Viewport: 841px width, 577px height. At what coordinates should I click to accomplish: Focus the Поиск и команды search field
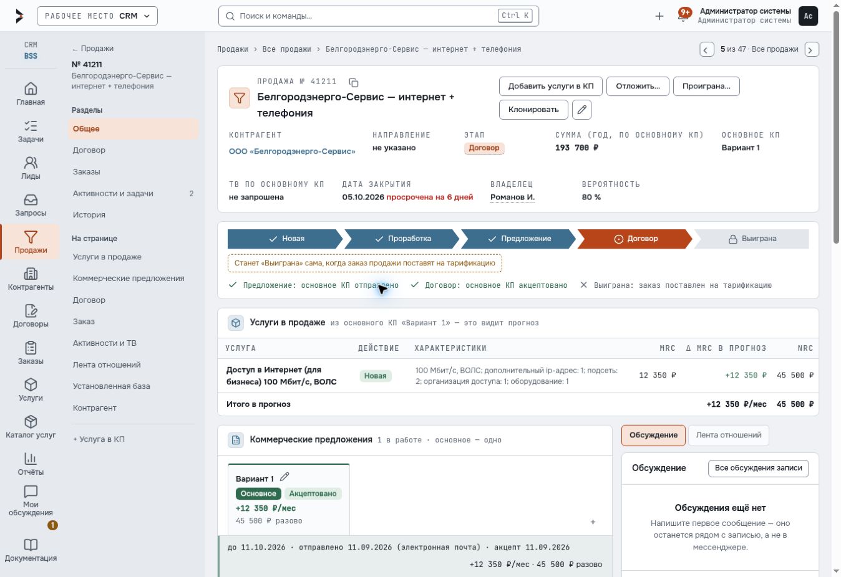379,16
